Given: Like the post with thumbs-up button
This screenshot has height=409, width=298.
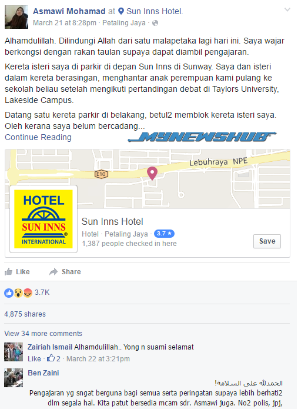Looking at the screenshot, I should tap(17, 272).
